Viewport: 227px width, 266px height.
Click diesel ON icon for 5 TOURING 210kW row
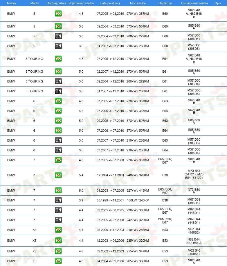pos(58,91)
